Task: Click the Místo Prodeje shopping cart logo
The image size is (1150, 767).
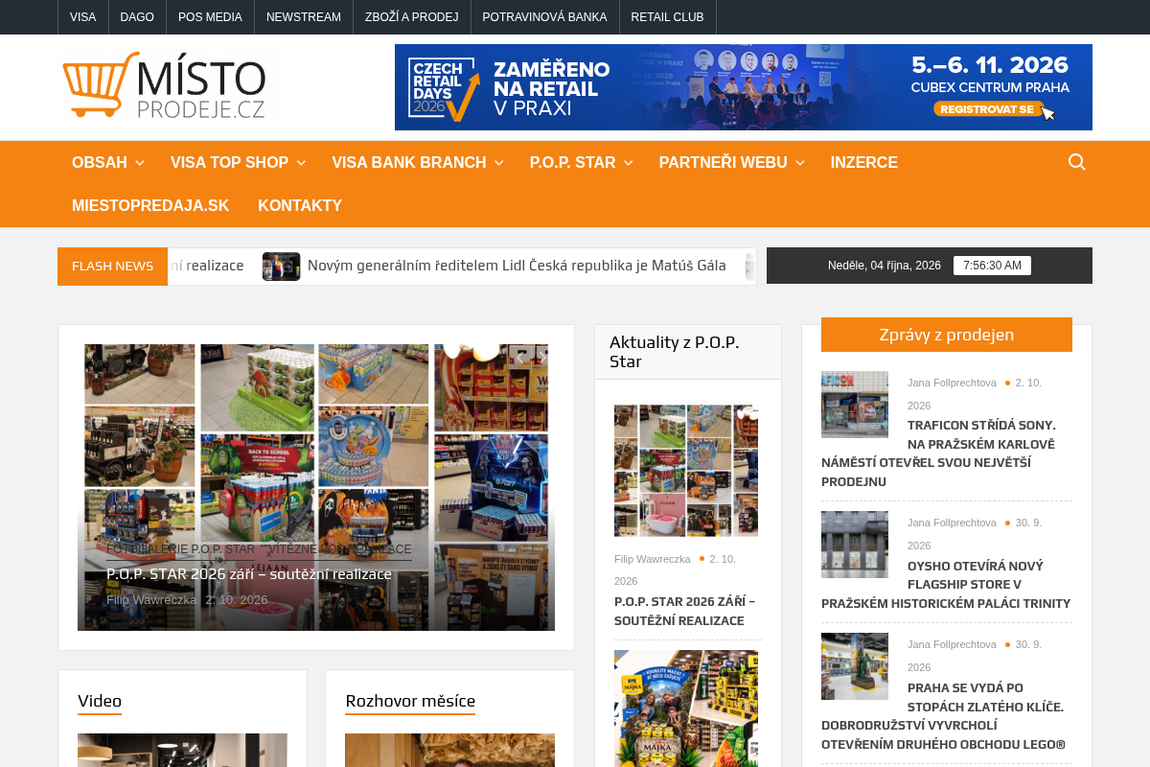Action: pyautogui.click(x=164, y=86)
